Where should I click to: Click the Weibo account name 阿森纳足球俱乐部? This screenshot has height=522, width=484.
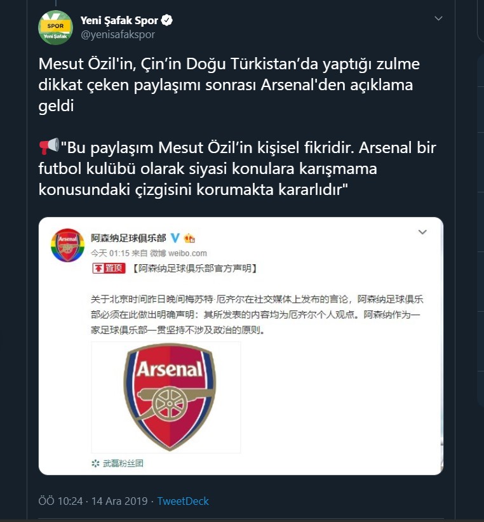pos(128,238)
